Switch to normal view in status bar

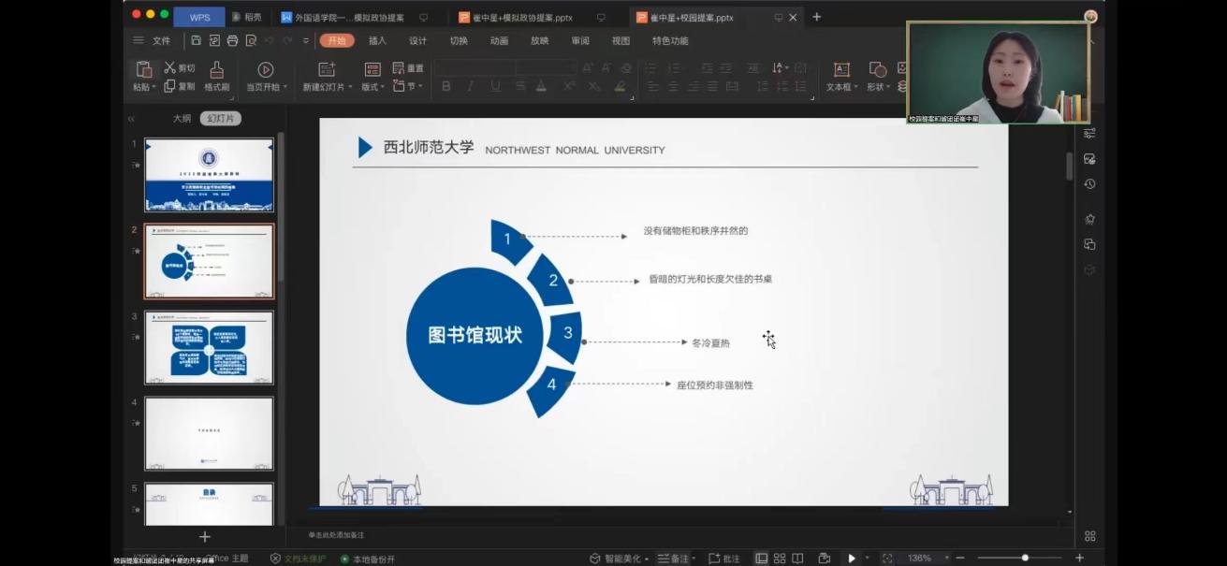761,559
